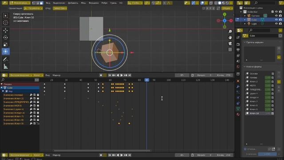Toggle camera view with the camera icon
This screenshot has width=284, height=160.
click(x=230, y=44)
